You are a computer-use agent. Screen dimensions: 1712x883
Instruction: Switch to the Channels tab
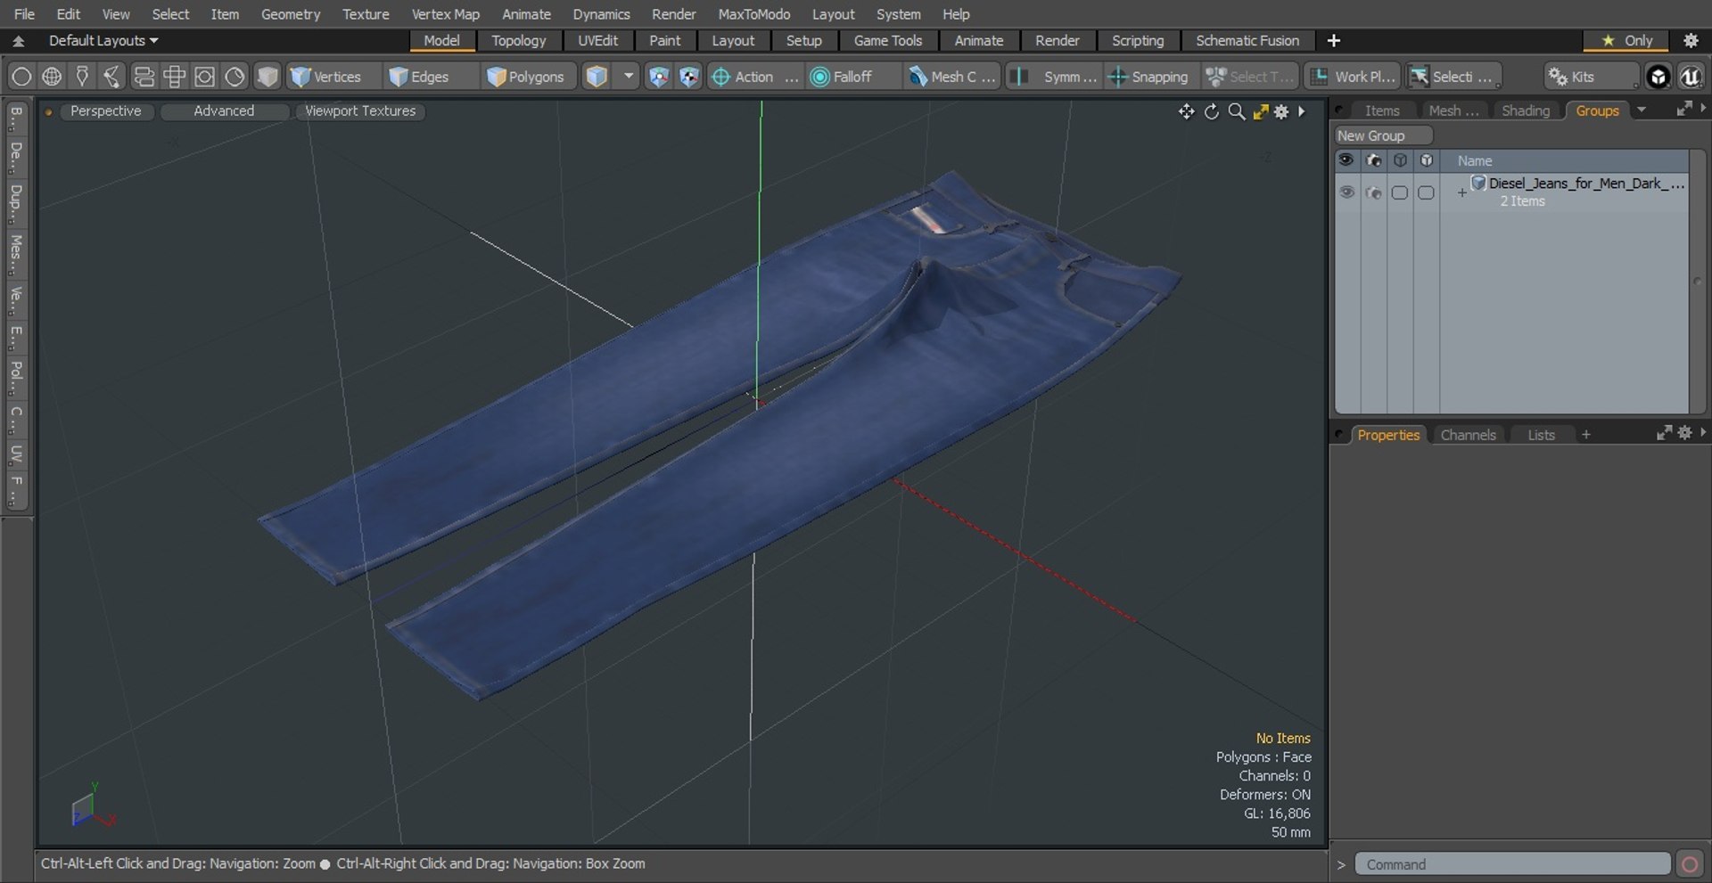(x=1468, y=435)
